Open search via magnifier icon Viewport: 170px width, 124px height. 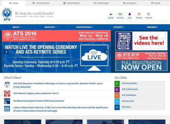(x=149, y=14)
